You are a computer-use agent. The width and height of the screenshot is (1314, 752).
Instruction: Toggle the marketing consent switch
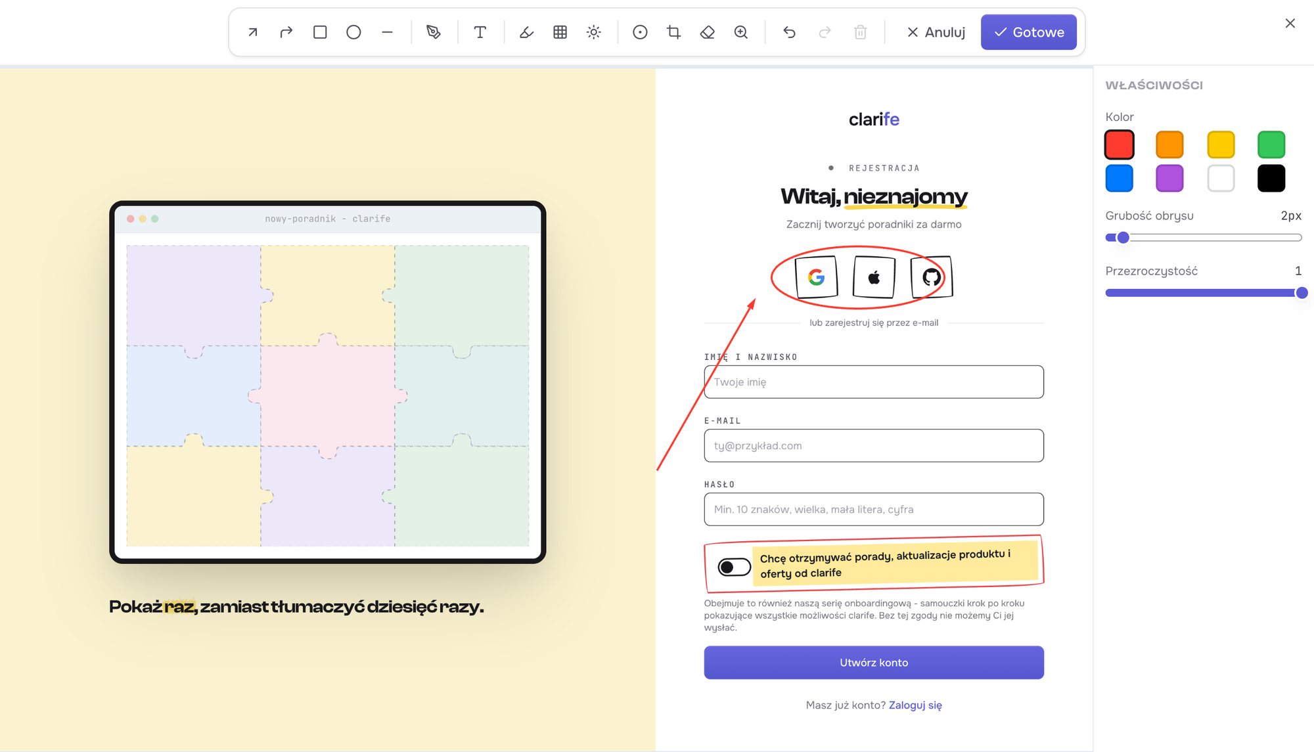click(734, 567)
